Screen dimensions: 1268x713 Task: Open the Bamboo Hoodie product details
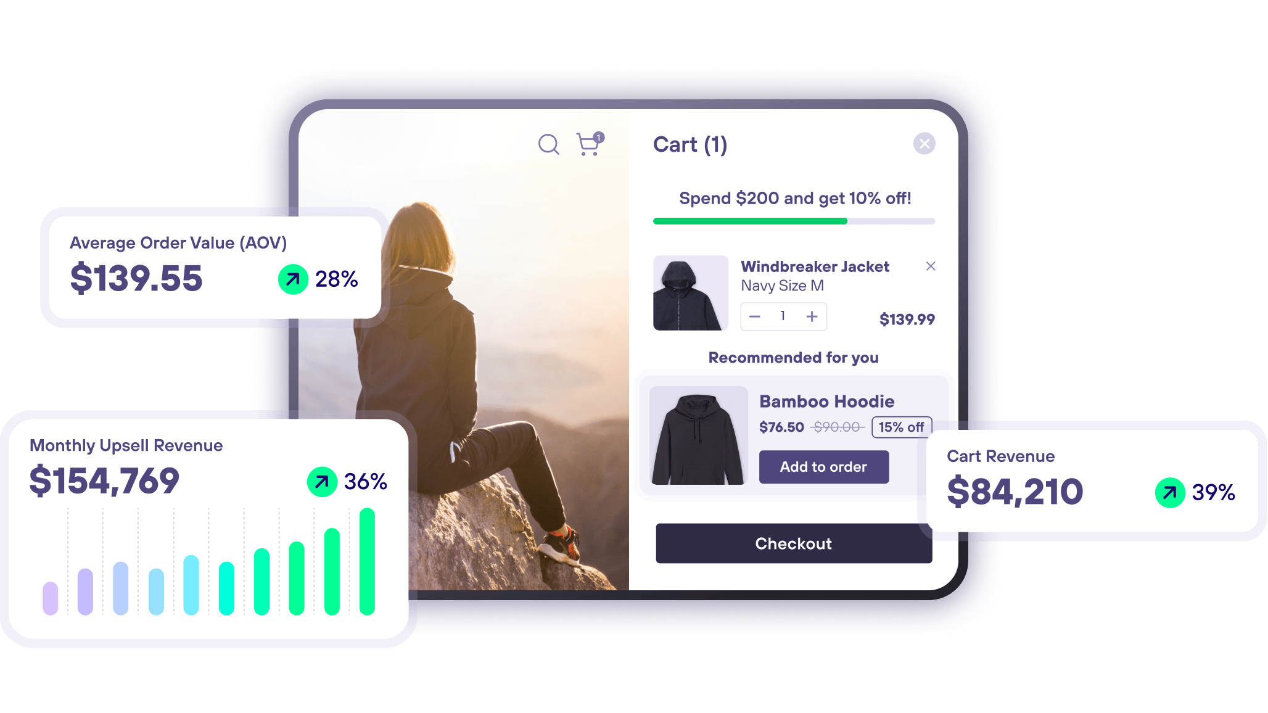[826, 400]
